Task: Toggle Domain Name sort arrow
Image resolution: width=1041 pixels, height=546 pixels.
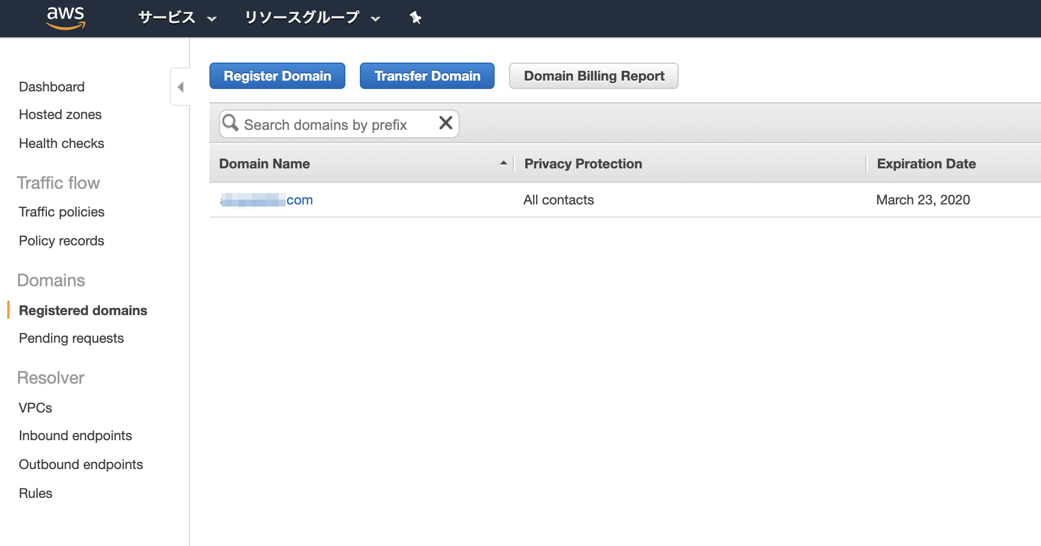Action: (x=503, y=163)
